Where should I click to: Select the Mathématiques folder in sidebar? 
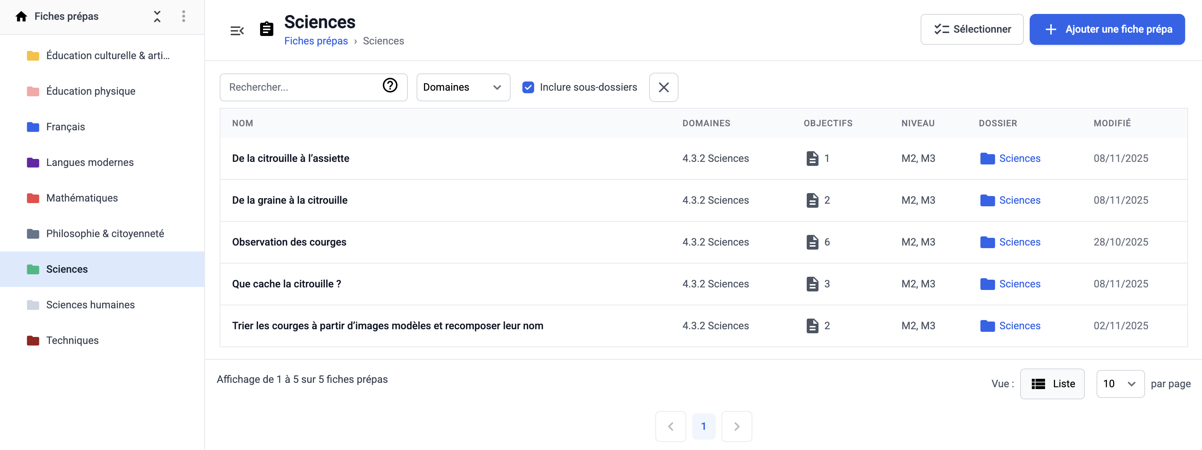[x=82, y=198]
